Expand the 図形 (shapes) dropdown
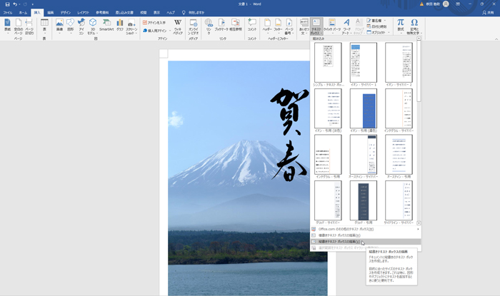 (71, 26)
